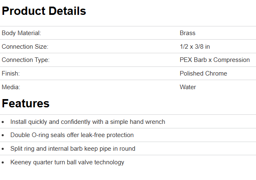Select the Connection Size label
The height and width of the screenshot is (180, 256).
click(25, 47)
